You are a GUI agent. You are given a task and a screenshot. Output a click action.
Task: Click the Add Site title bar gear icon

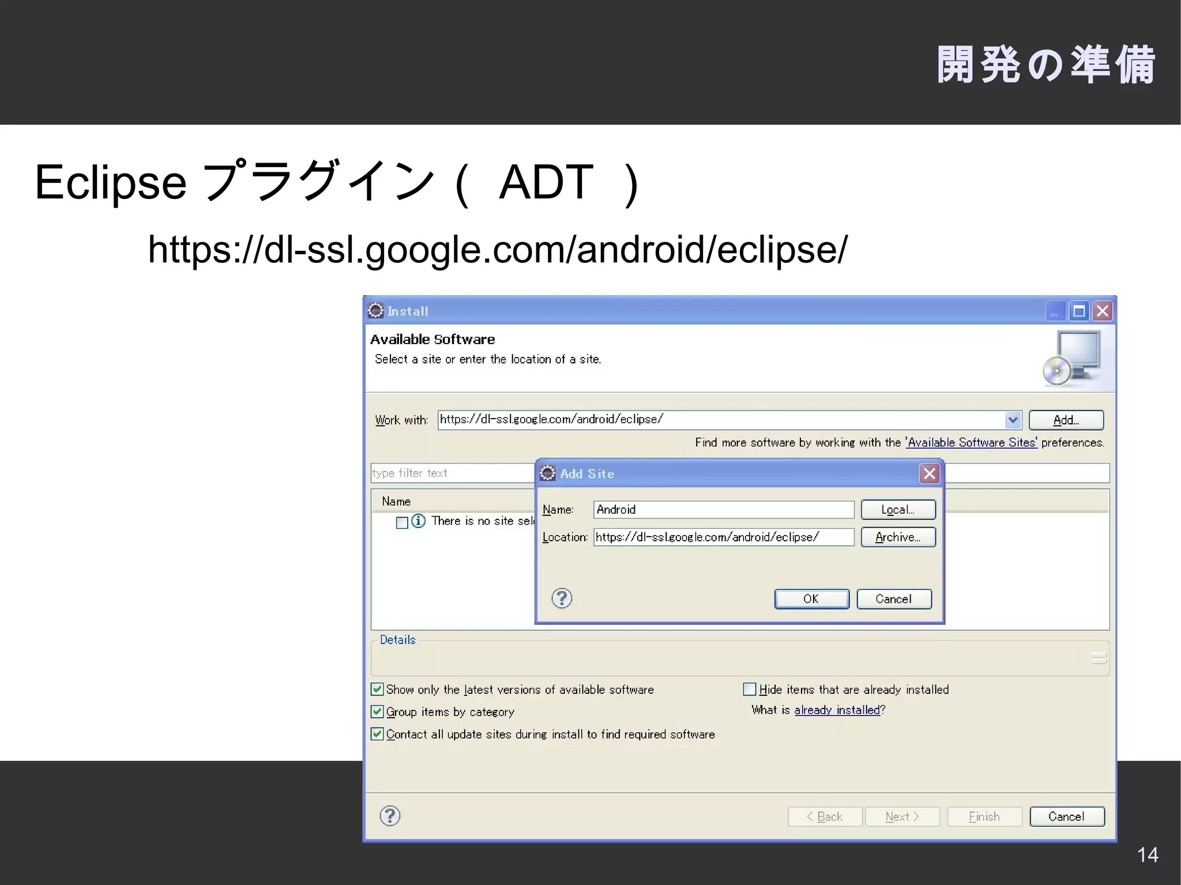pos(548,473)
